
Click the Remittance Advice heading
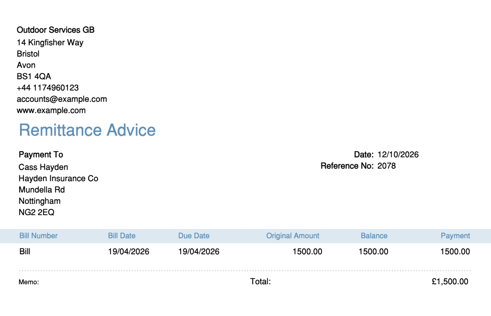coord(87,130)
